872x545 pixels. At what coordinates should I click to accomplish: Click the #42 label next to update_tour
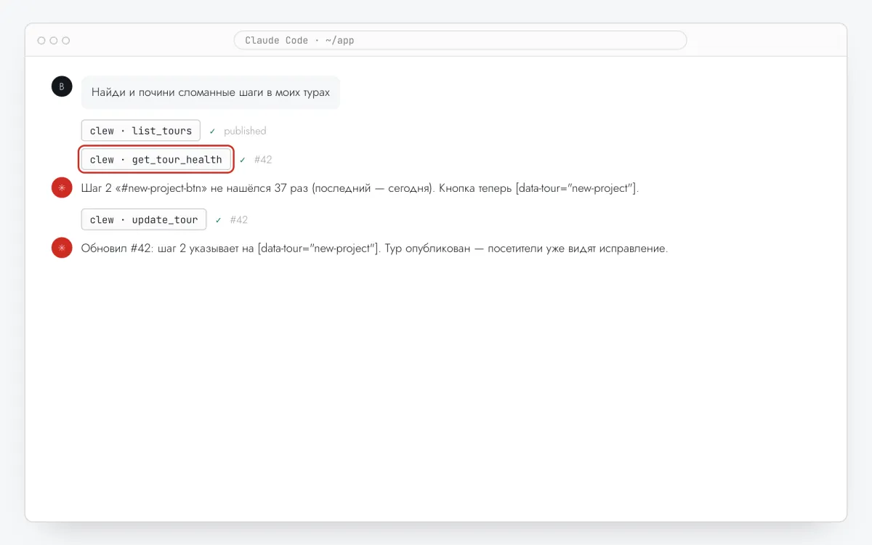pos(239,219)
